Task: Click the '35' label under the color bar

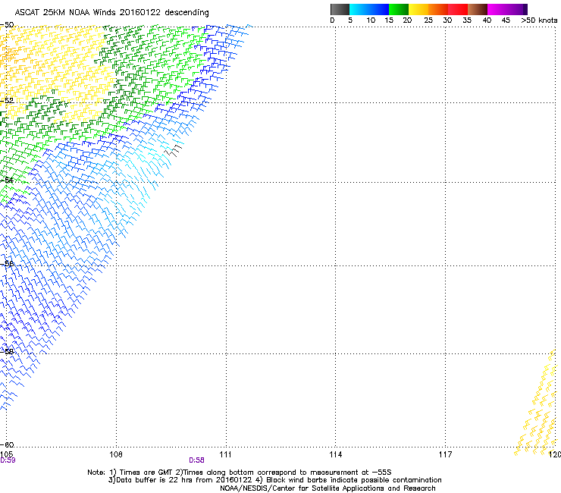Action: pos(467,20)
